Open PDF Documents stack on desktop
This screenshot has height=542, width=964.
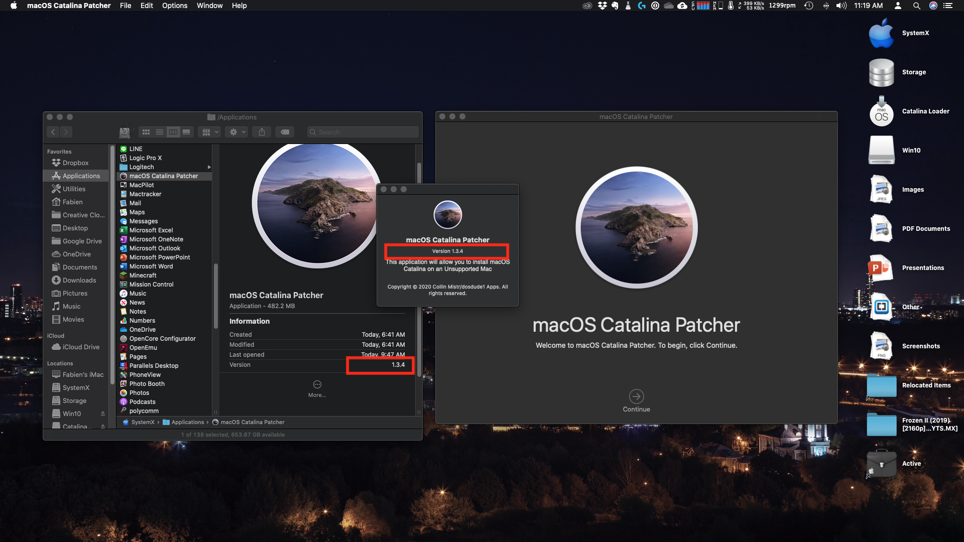[x=882, y=229]
